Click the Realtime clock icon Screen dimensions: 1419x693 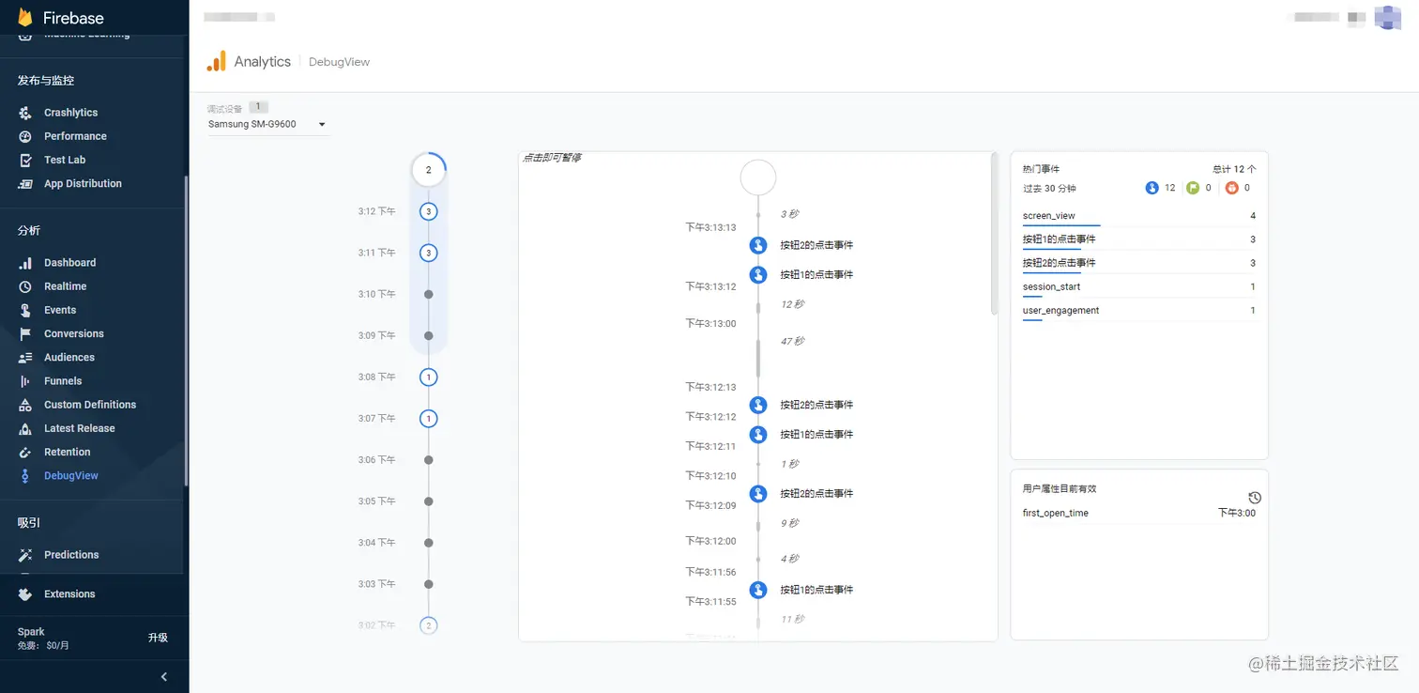click(25, 286)
